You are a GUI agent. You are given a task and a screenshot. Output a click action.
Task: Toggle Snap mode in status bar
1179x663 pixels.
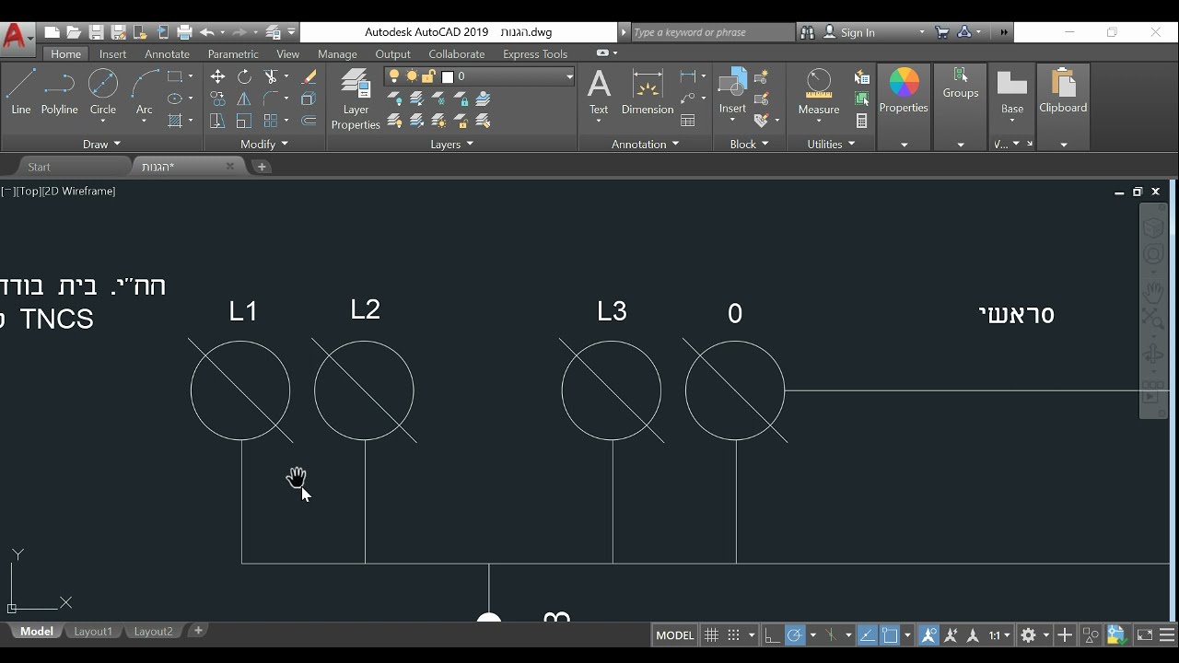733,635
